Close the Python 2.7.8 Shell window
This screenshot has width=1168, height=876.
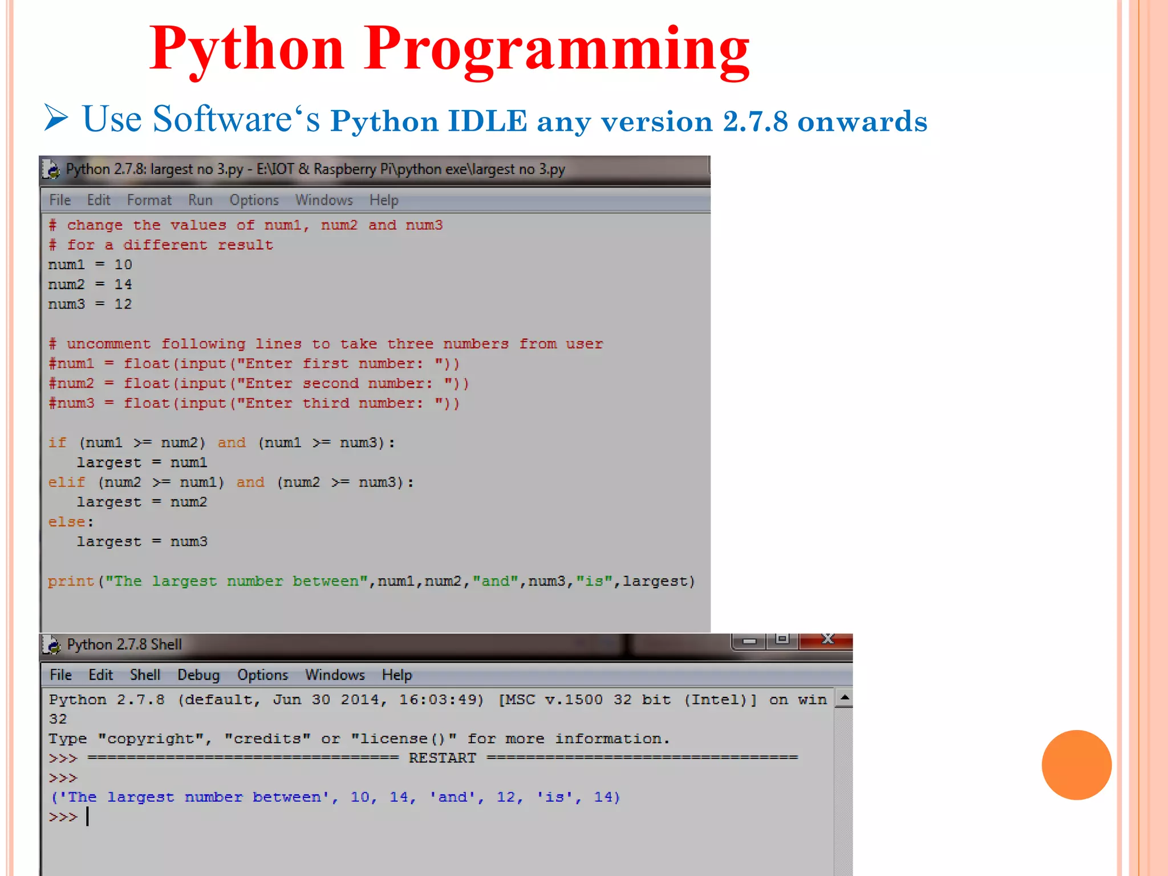(x=826, y=641)
